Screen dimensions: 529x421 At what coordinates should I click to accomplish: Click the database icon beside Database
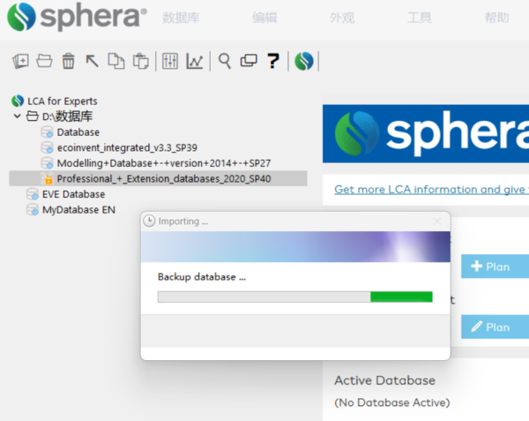coord(48,132)
